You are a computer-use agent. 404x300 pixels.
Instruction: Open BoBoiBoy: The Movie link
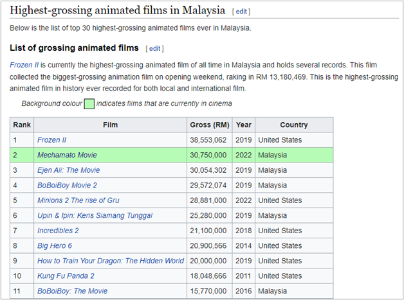click(73, 291)
